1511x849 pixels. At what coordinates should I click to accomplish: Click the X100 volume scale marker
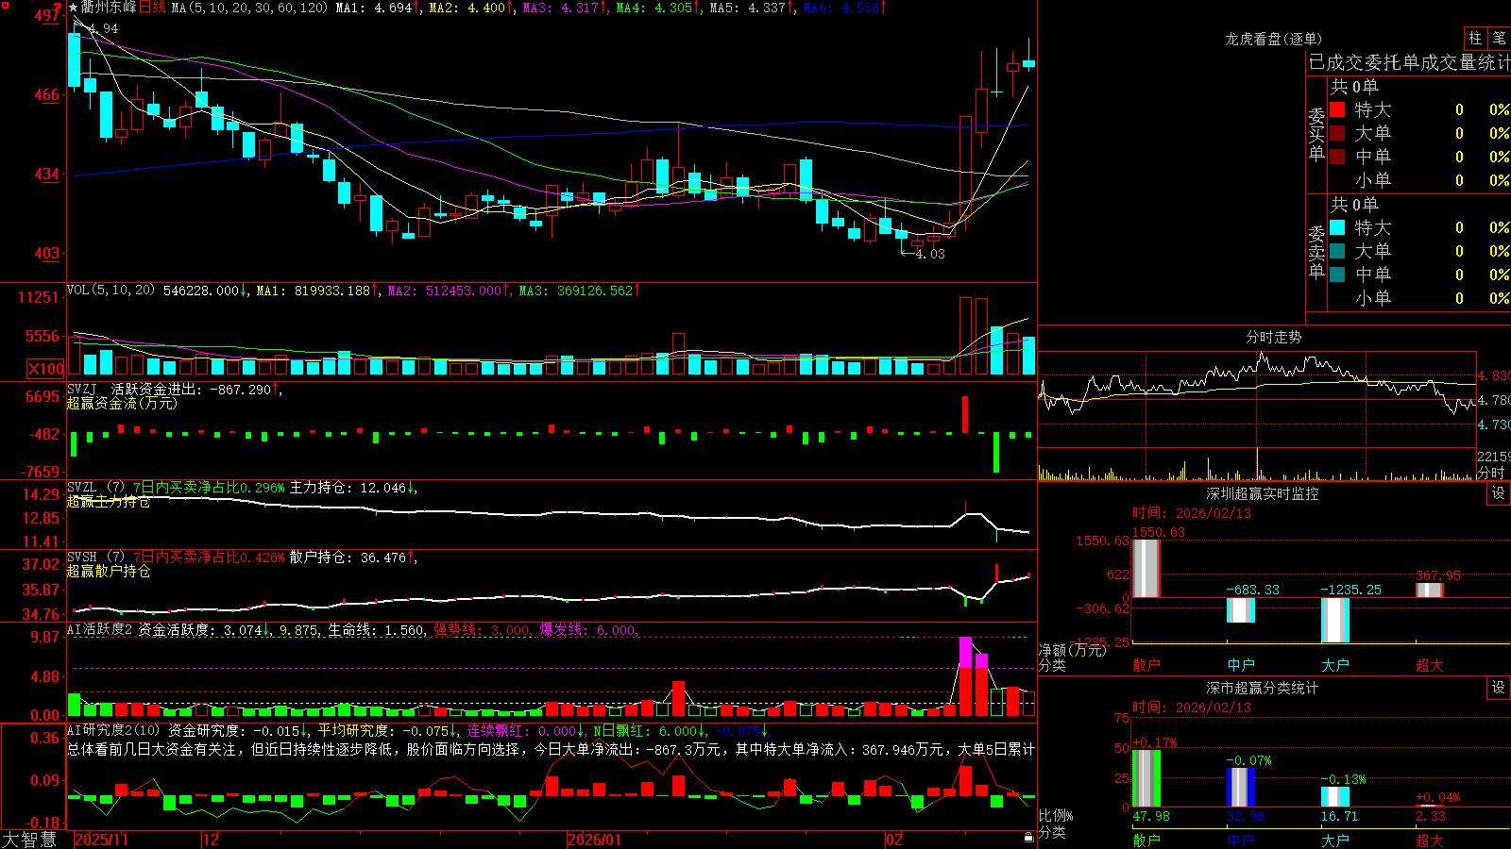45,369
